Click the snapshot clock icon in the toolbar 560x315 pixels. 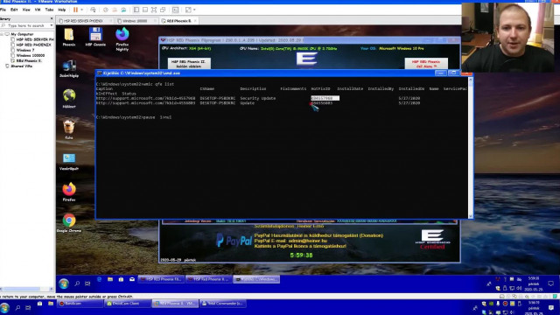[x=106, y=10]
